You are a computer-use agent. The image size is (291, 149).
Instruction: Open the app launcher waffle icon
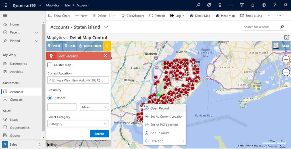(x=5, y=5)
